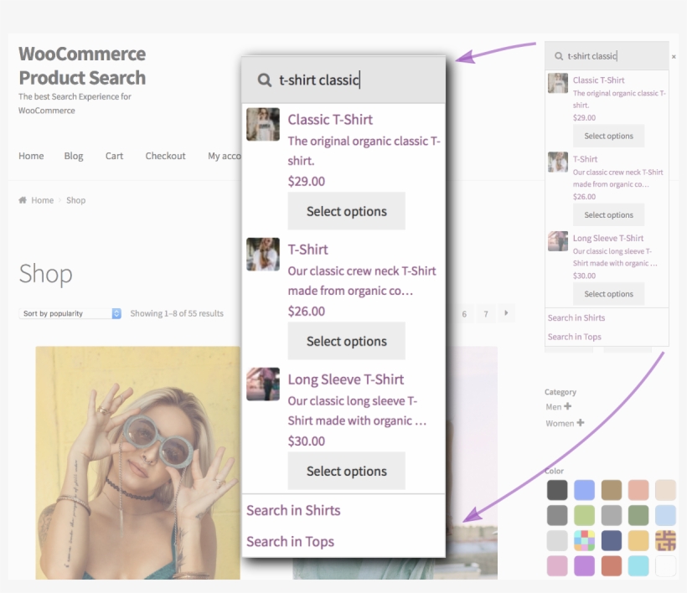687x593 pixels.
Task: Select options under $26.00 in sidebar results
Action: point(608,214)
